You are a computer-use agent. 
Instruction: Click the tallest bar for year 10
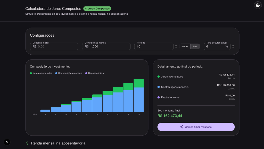click(138, 95)
